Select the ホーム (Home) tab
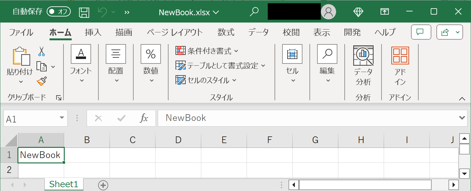471x191 pixels. (60, 32)
